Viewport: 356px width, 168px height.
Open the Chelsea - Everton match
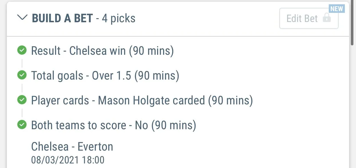point(72,147)
